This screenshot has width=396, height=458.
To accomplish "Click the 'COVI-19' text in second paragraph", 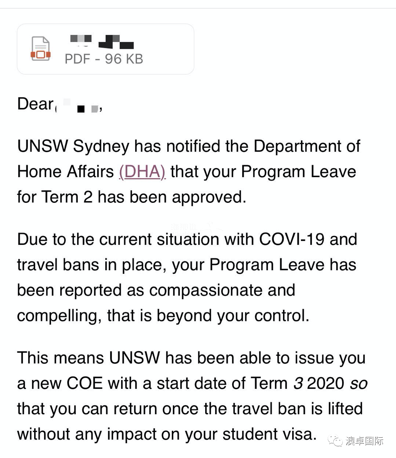I will click(x=292, y=239).
